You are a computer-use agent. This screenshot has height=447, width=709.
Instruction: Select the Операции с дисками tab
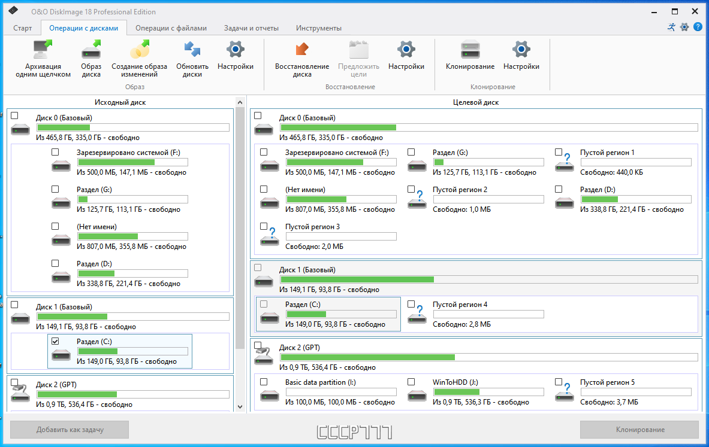point(84,28)
